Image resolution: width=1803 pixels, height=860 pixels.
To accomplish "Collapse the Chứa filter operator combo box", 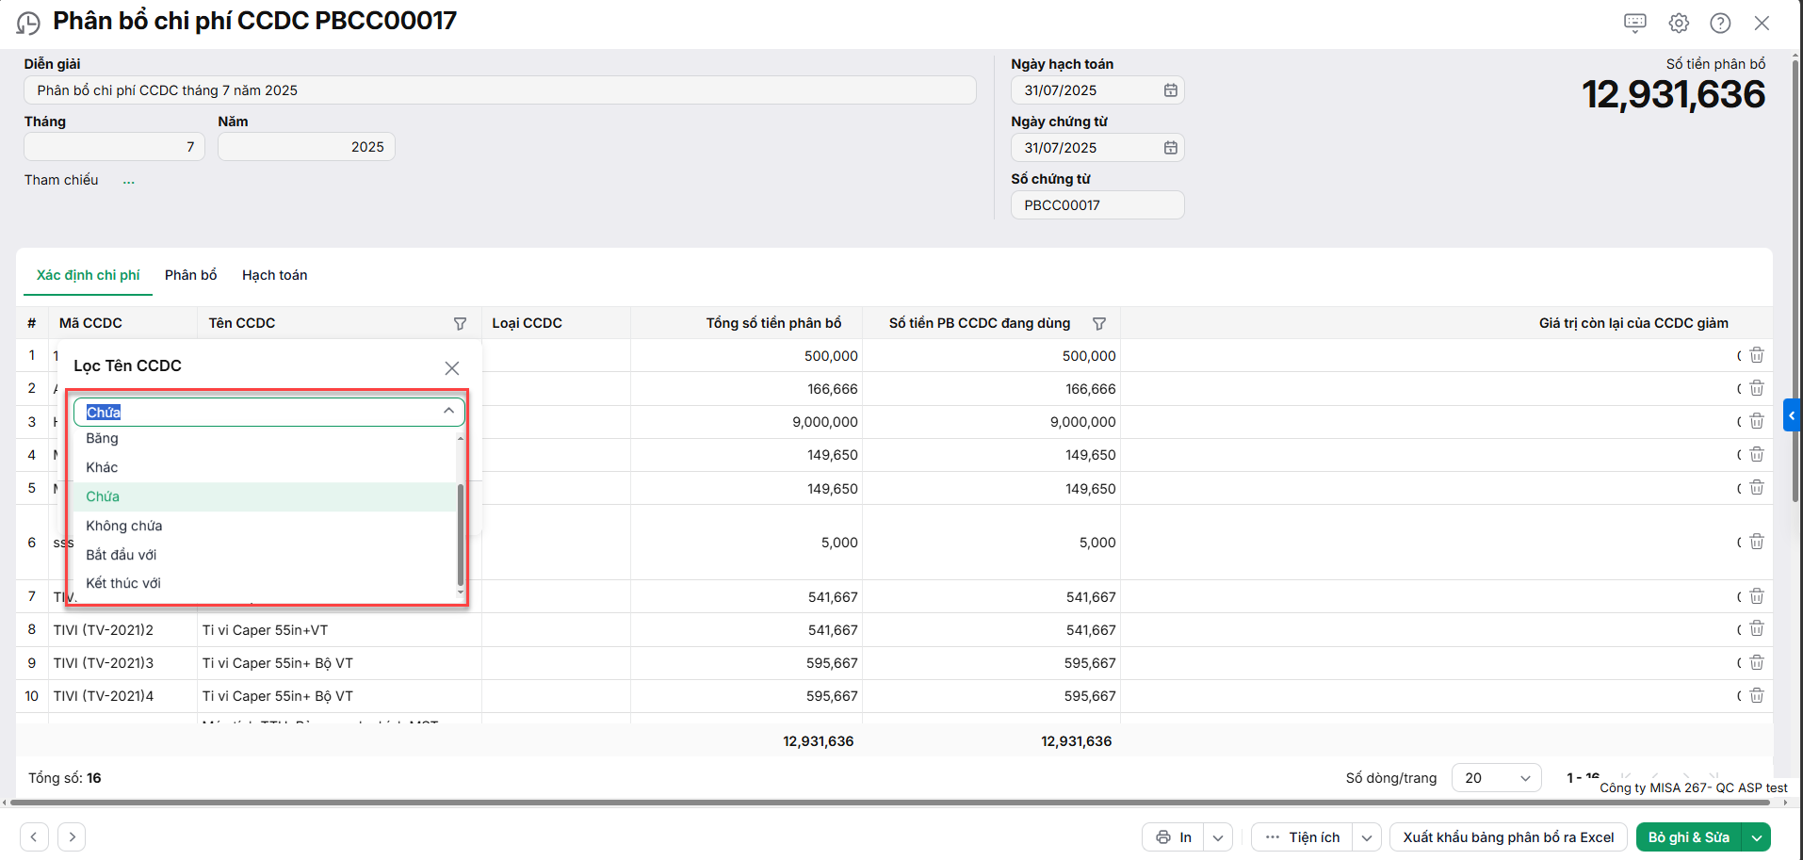I will point(448,412).
